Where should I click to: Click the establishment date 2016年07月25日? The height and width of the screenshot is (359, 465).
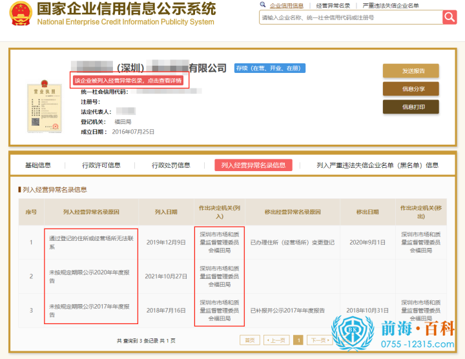tap(133, 132)
